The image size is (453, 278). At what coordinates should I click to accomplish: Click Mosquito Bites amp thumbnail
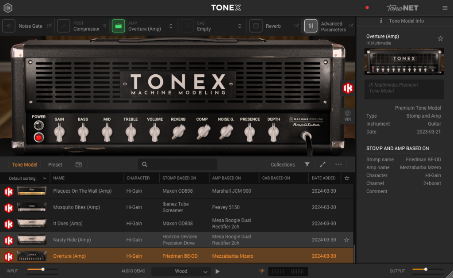31,207
